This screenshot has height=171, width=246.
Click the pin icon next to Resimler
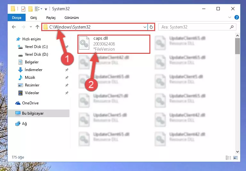coord(67,85)
